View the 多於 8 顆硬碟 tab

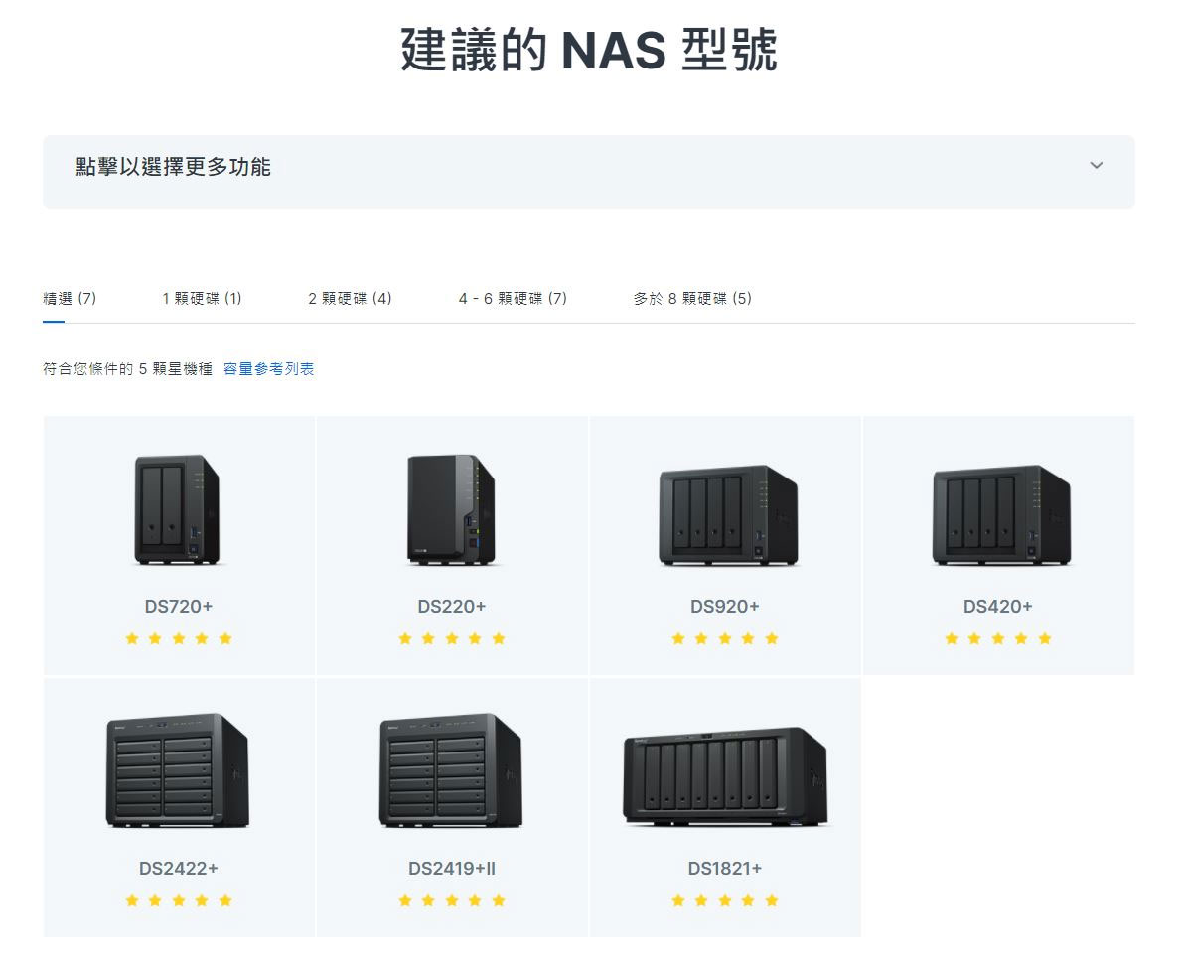click(x=692, y=298)
